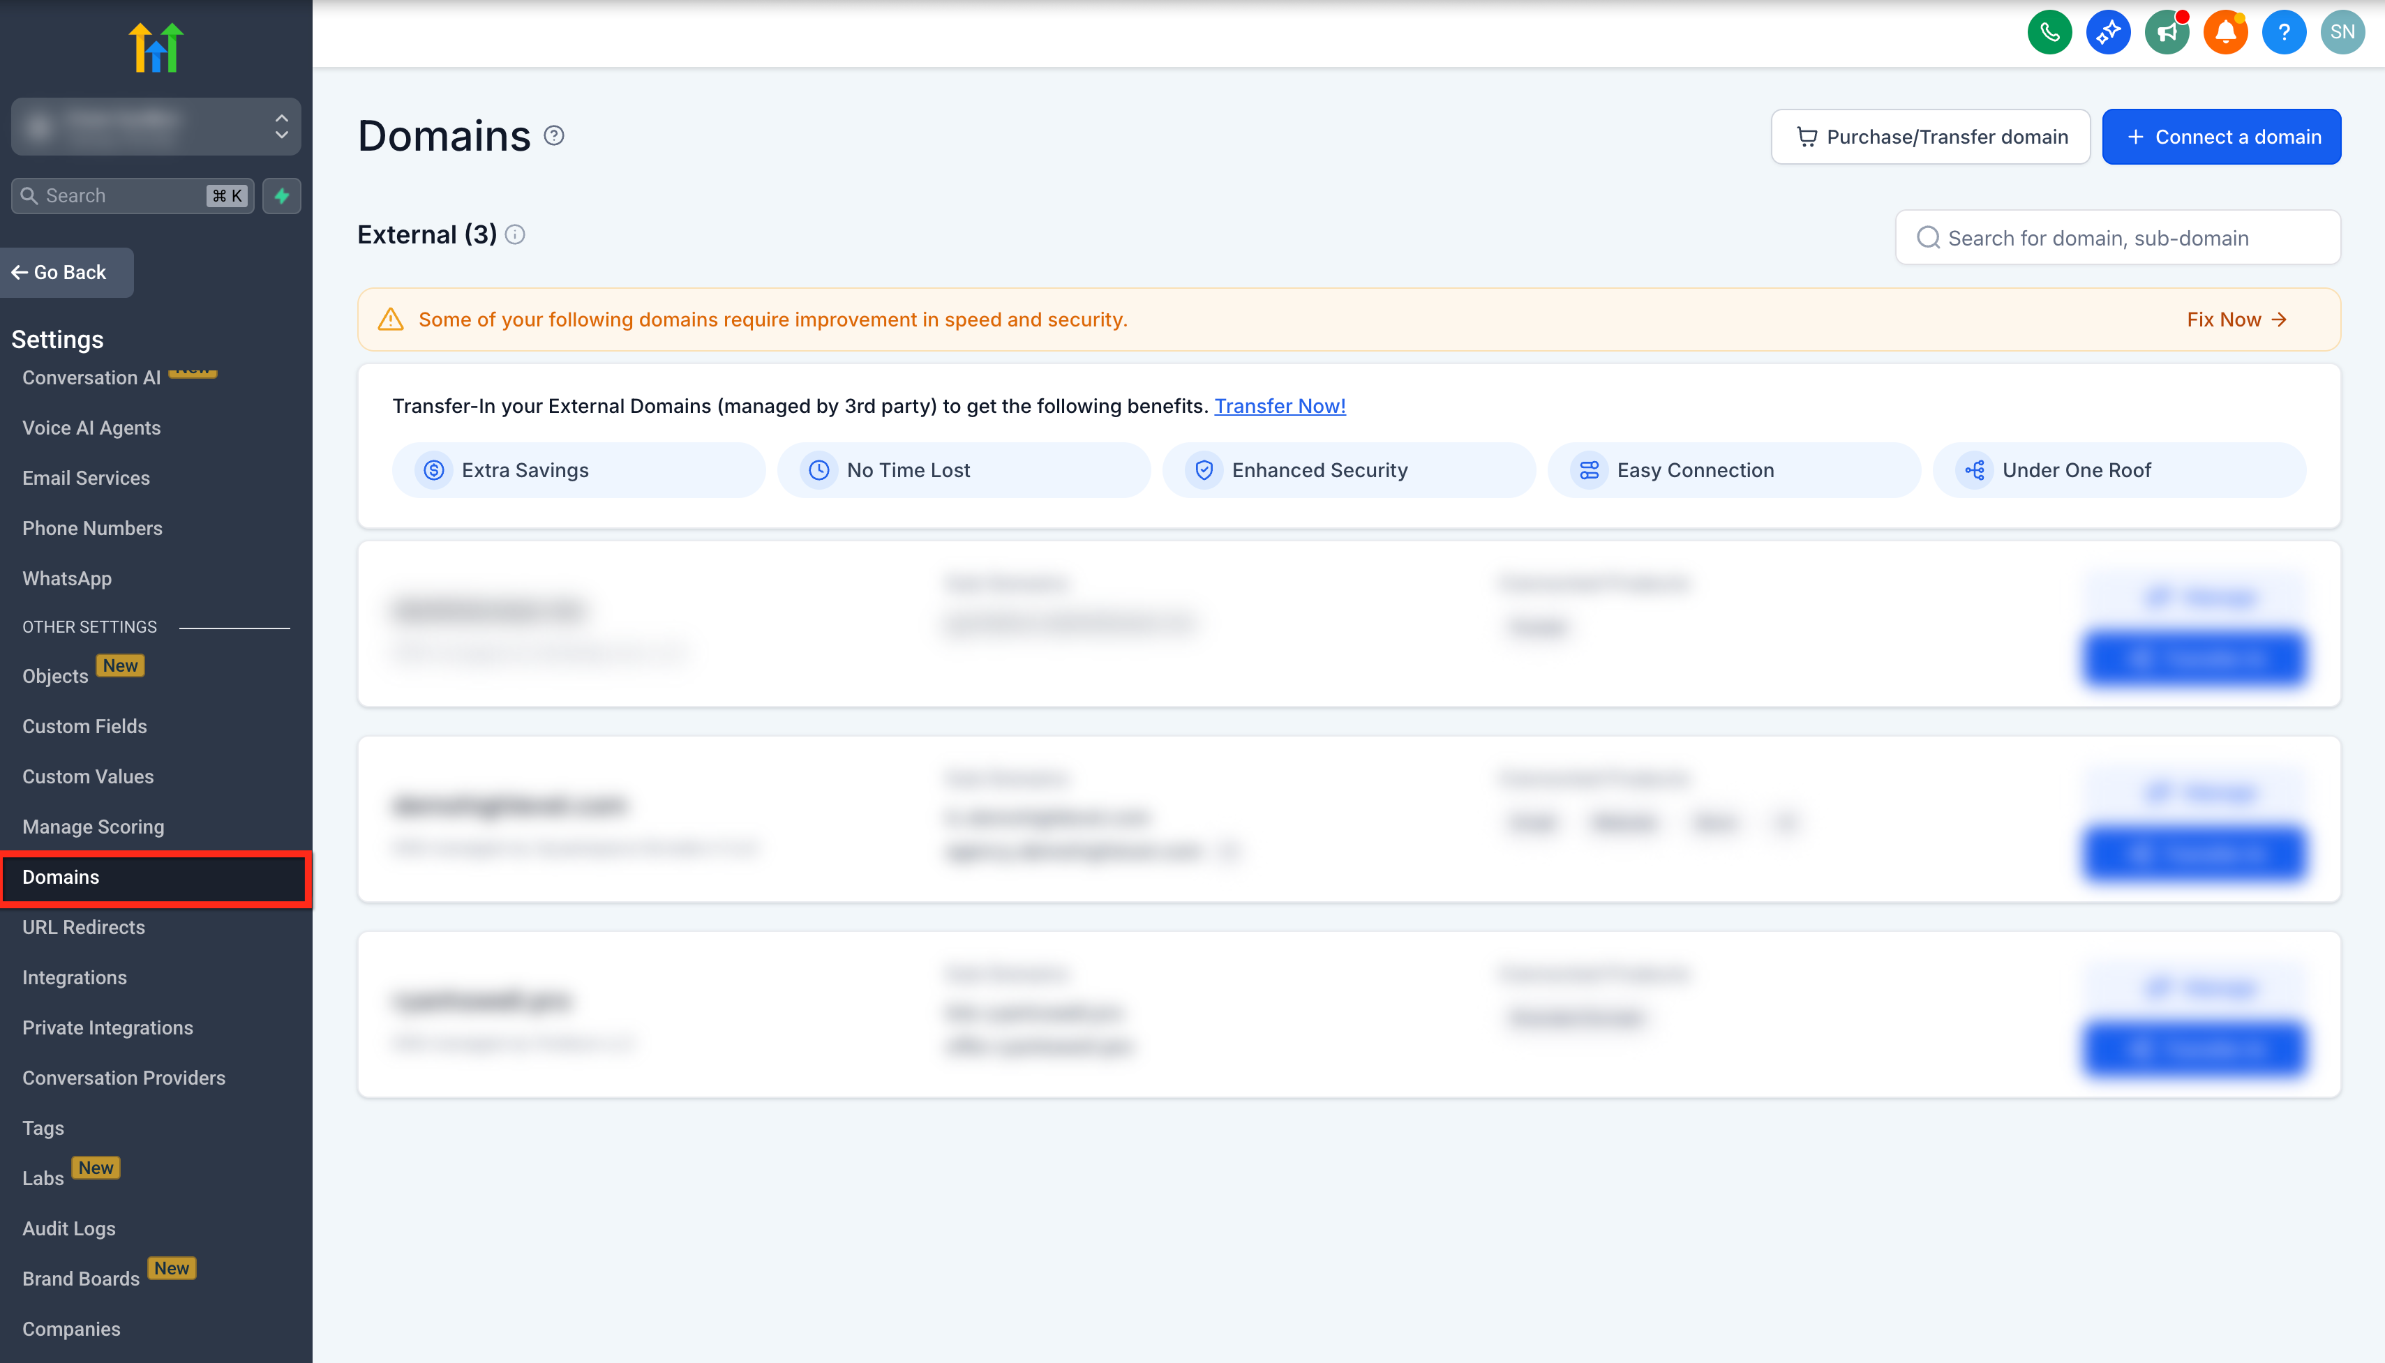This screenshot has width=2385, height=1363.
Task: Open URL Redirects settings page
Action: coord(83,927)
